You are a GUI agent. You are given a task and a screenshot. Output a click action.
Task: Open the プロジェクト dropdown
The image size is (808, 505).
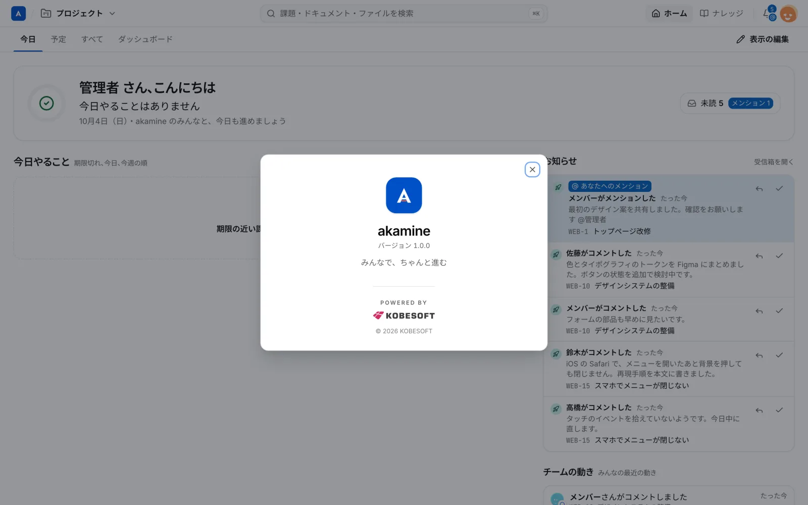coord(78,14)
